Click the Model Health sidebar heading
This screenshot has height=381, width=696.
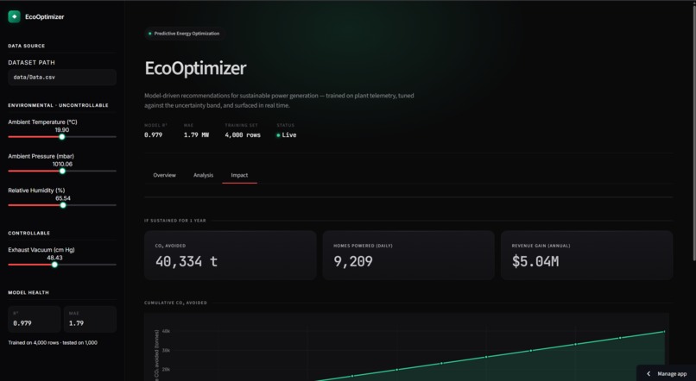(28, 293)
